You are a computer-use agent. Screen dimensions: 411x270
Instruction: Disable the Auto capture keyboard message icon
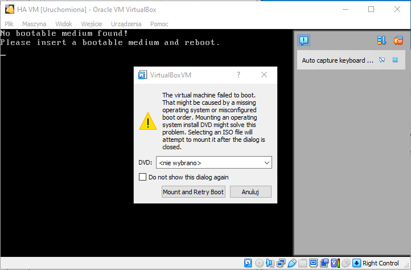coord(382,60)
